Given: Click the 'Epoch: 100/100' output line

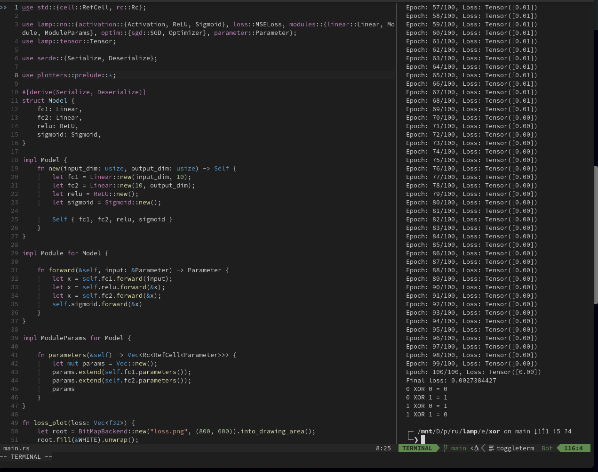Looking at the screenshot, I should click(474, 372).
